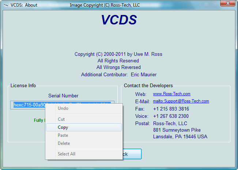Click the 'E-Mail:' label

143,101
